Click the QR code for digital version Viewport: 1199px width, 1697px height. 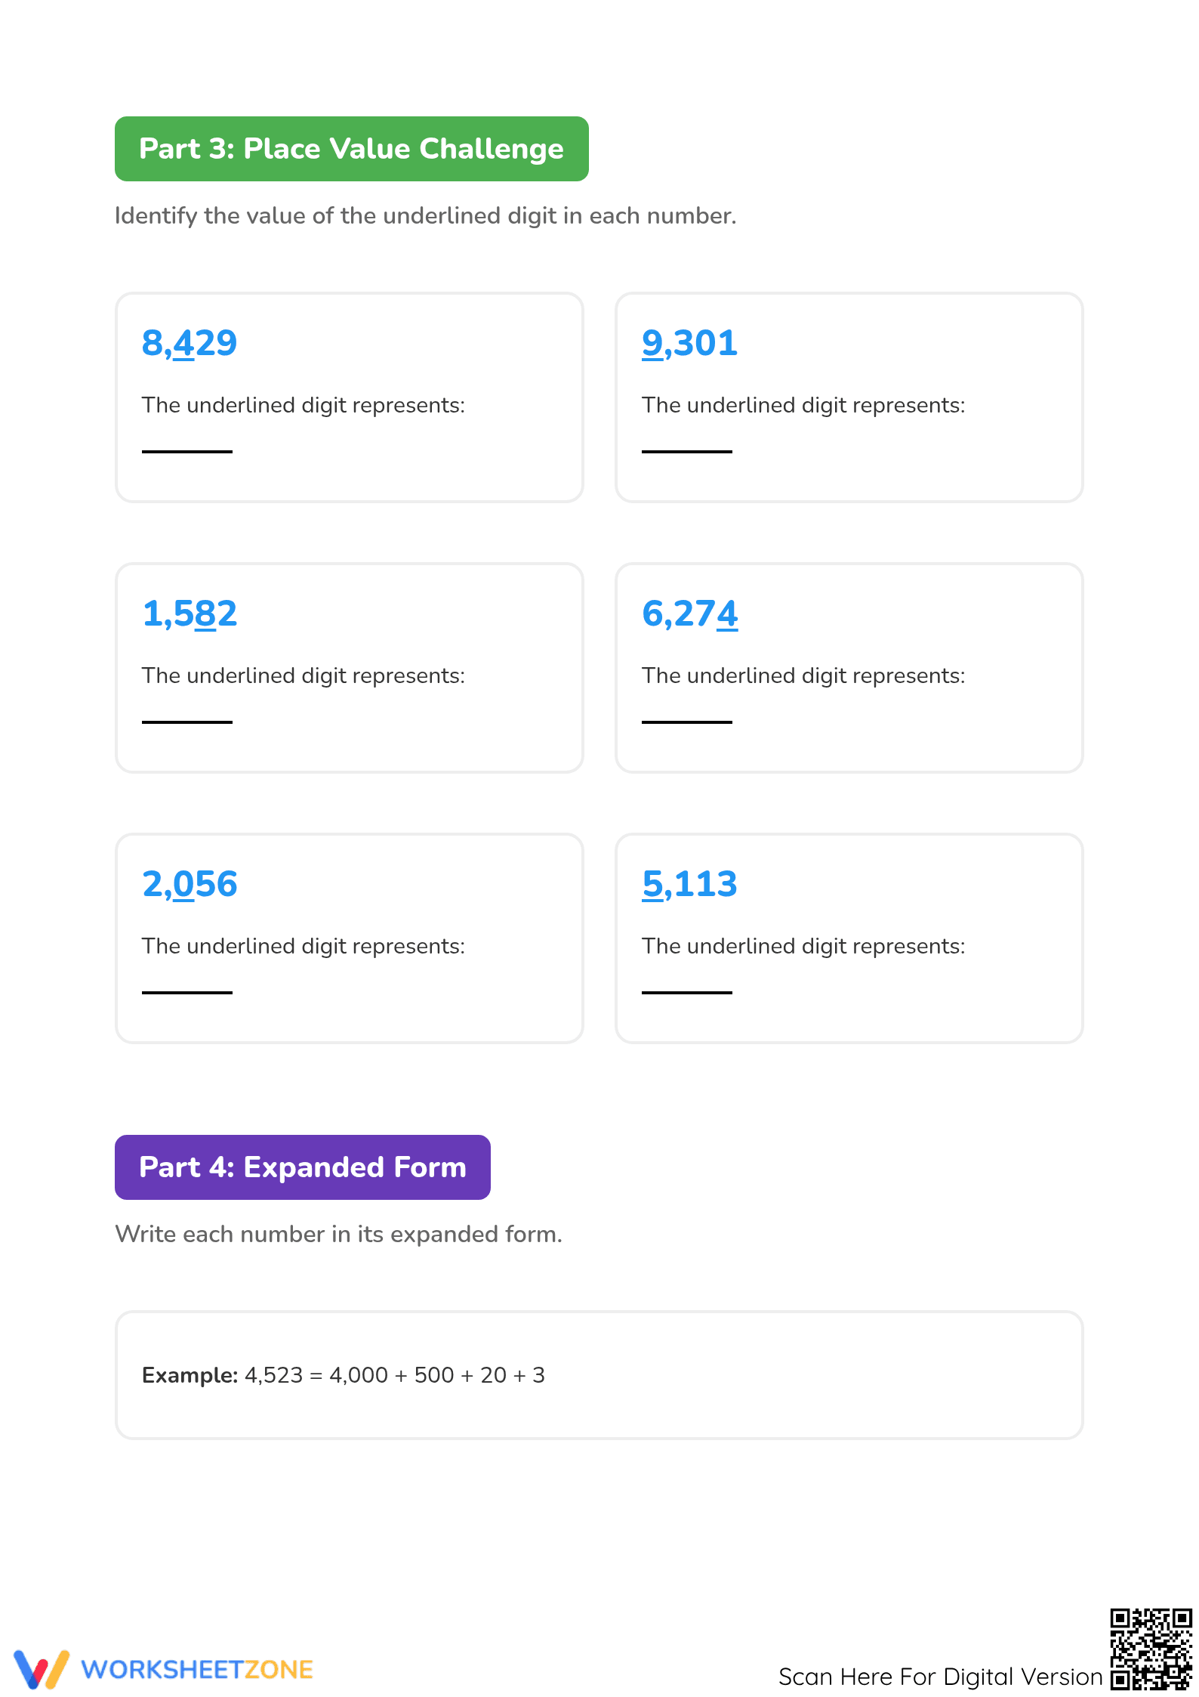coord(1151,1649)
